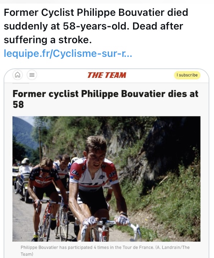Click the BH logo on the cyclist's sleeve
The height and width of the screenshot is (258, 214).
[113, 173]
